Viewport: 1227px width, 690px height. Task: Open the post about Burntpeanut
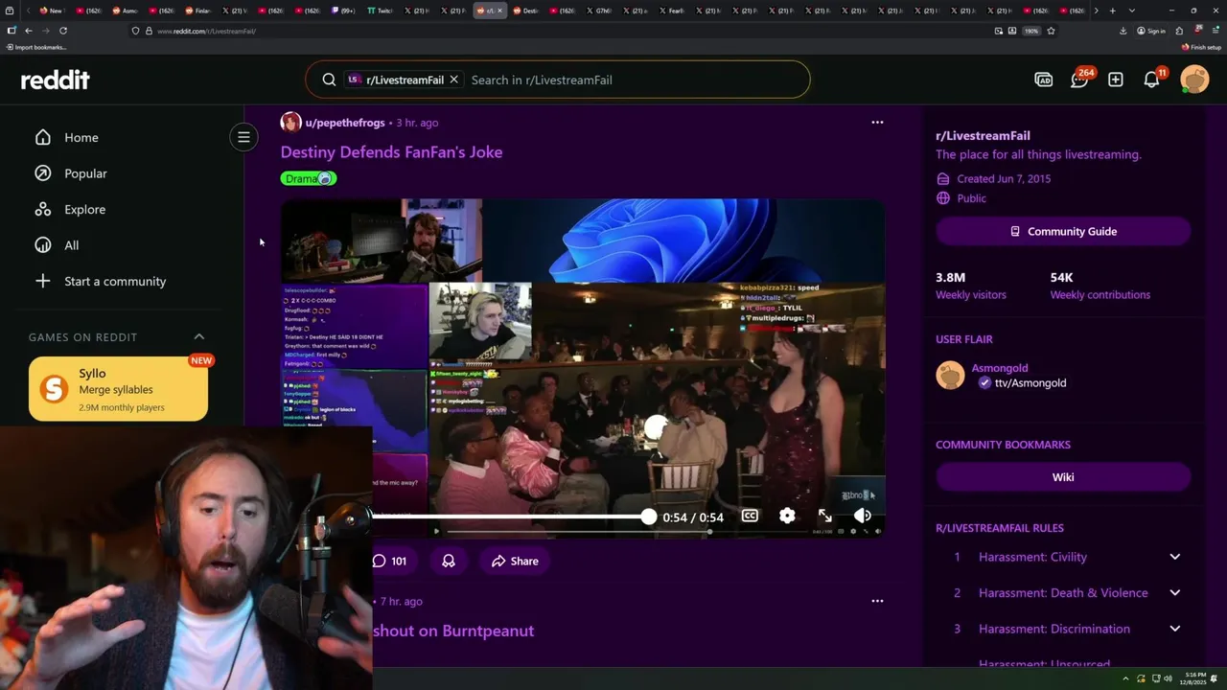point(453,631)
